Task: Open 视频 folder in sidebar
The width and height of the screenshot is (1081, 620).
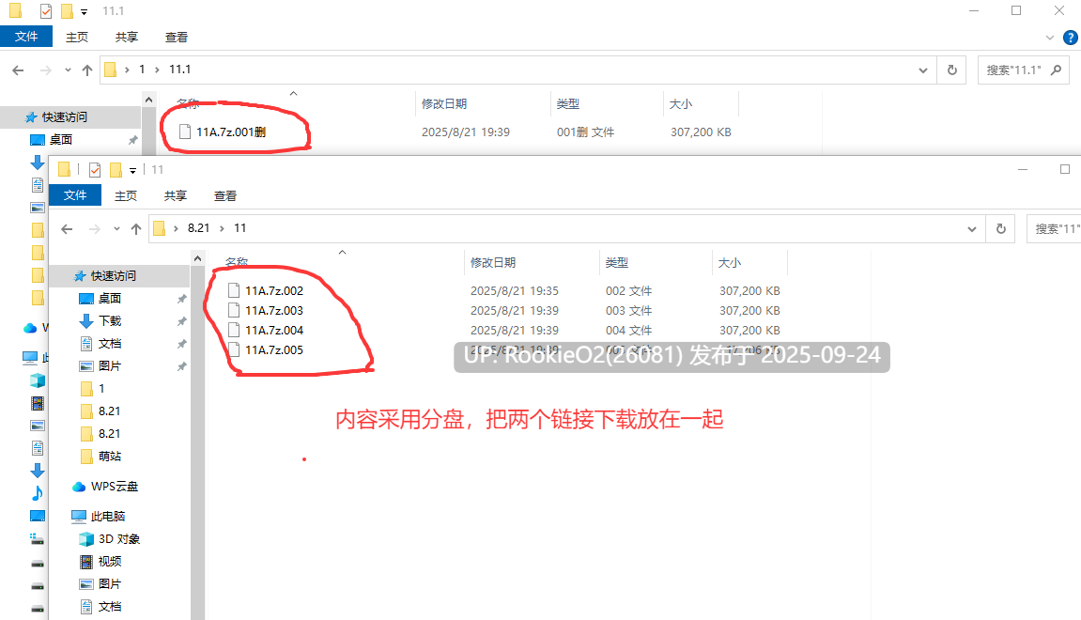Action: [110, 562]
